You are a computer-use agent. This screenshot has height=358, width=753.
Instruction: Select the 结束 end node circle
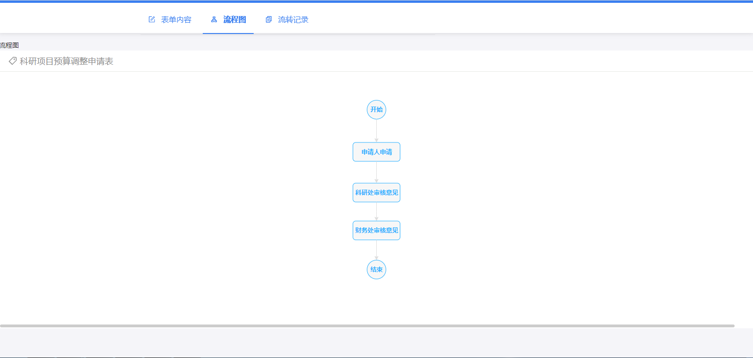coord(376,269)
